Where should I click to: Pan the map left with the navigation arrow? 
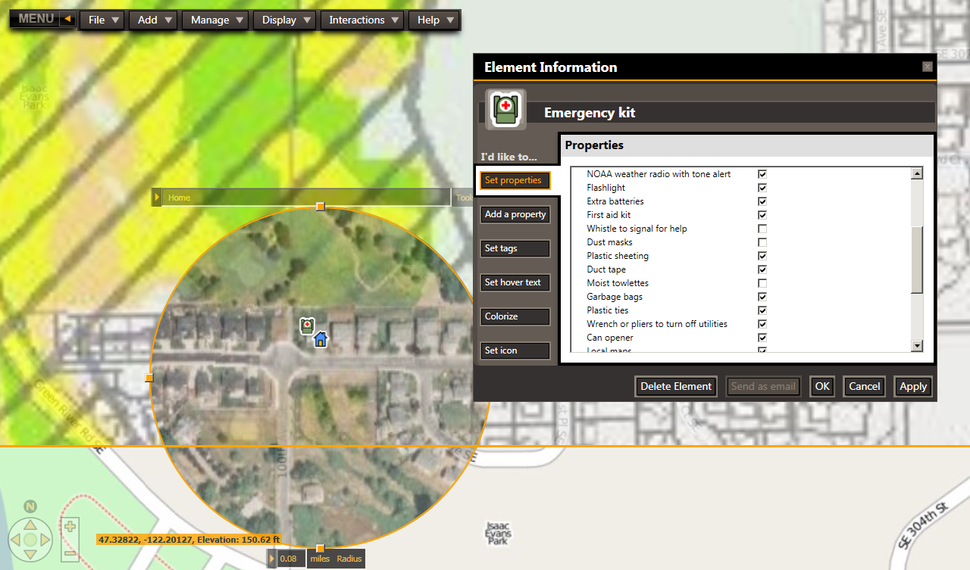coord(14,540)
